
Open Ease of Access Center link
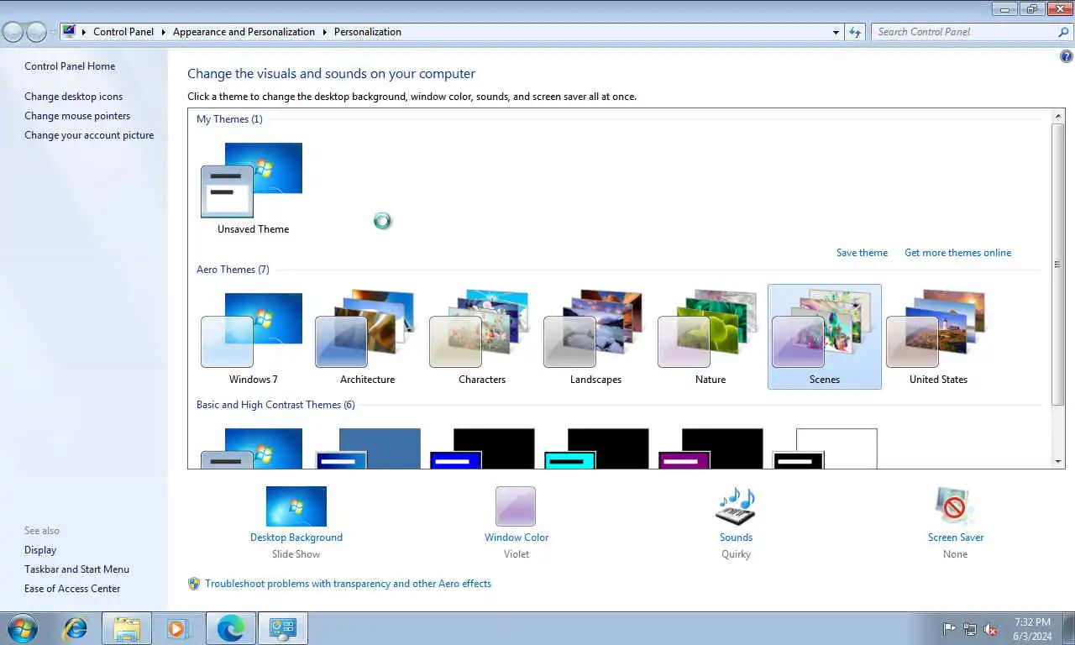coord(72,589)
